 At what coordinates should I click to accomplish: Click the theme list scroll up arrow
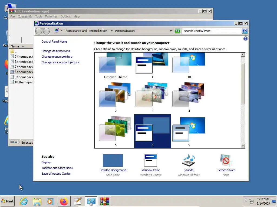[x=243, y=55]
